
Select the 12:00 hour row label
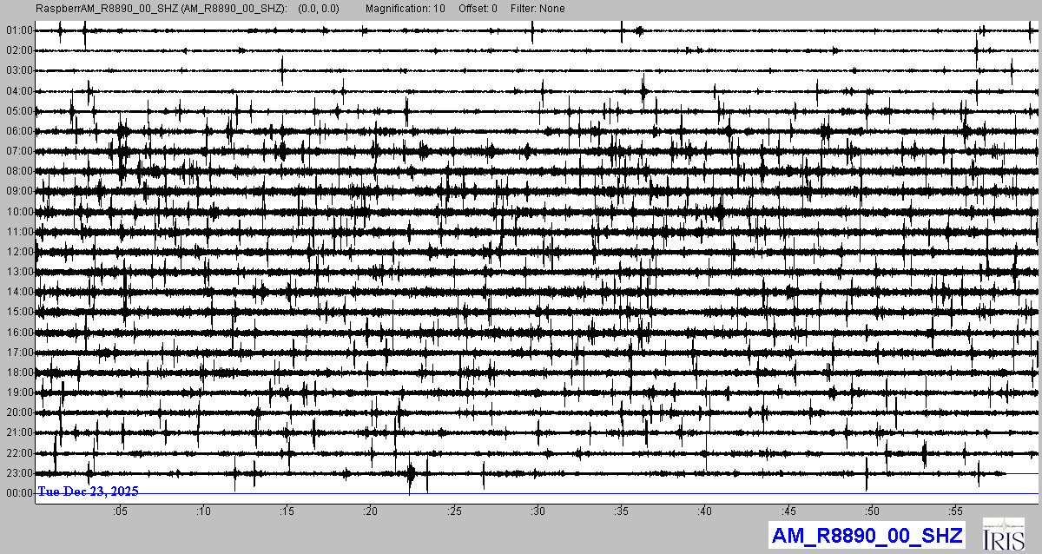click(19, 252)
